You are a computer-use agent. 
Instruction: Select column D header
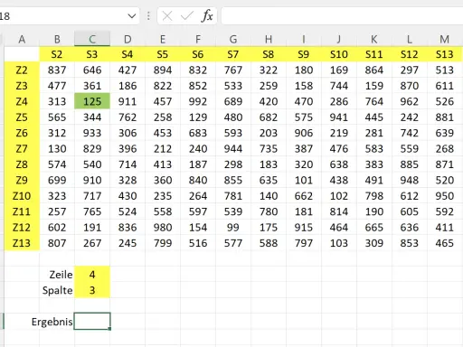(128, 39)
